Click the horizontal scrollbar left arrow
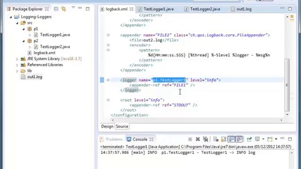The image size is (301, 169). 113,120
